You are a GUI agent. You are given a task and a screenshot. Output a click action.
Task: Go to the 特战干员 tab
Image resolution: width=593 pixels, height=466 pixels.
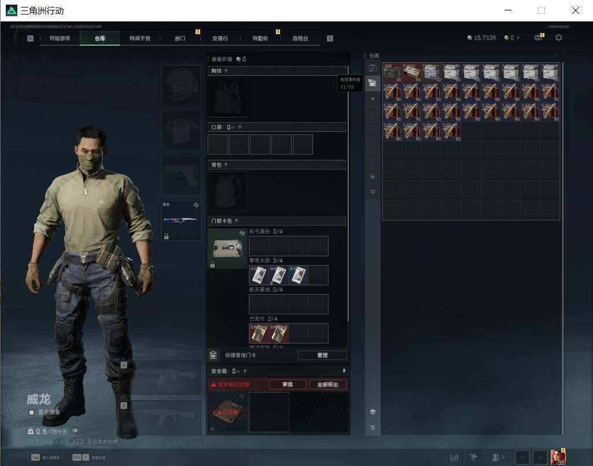139,38
